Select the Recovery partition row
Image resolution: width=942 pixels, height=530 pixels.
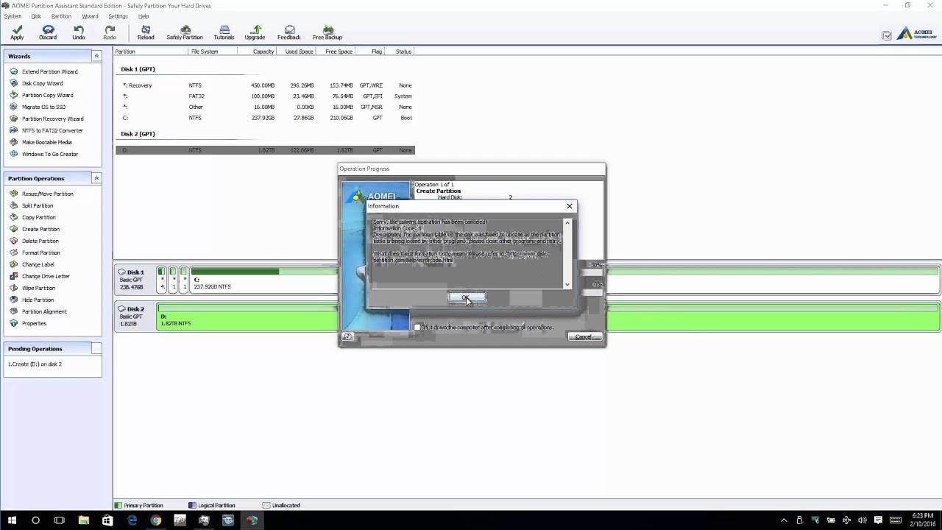(x=265, y=85)
